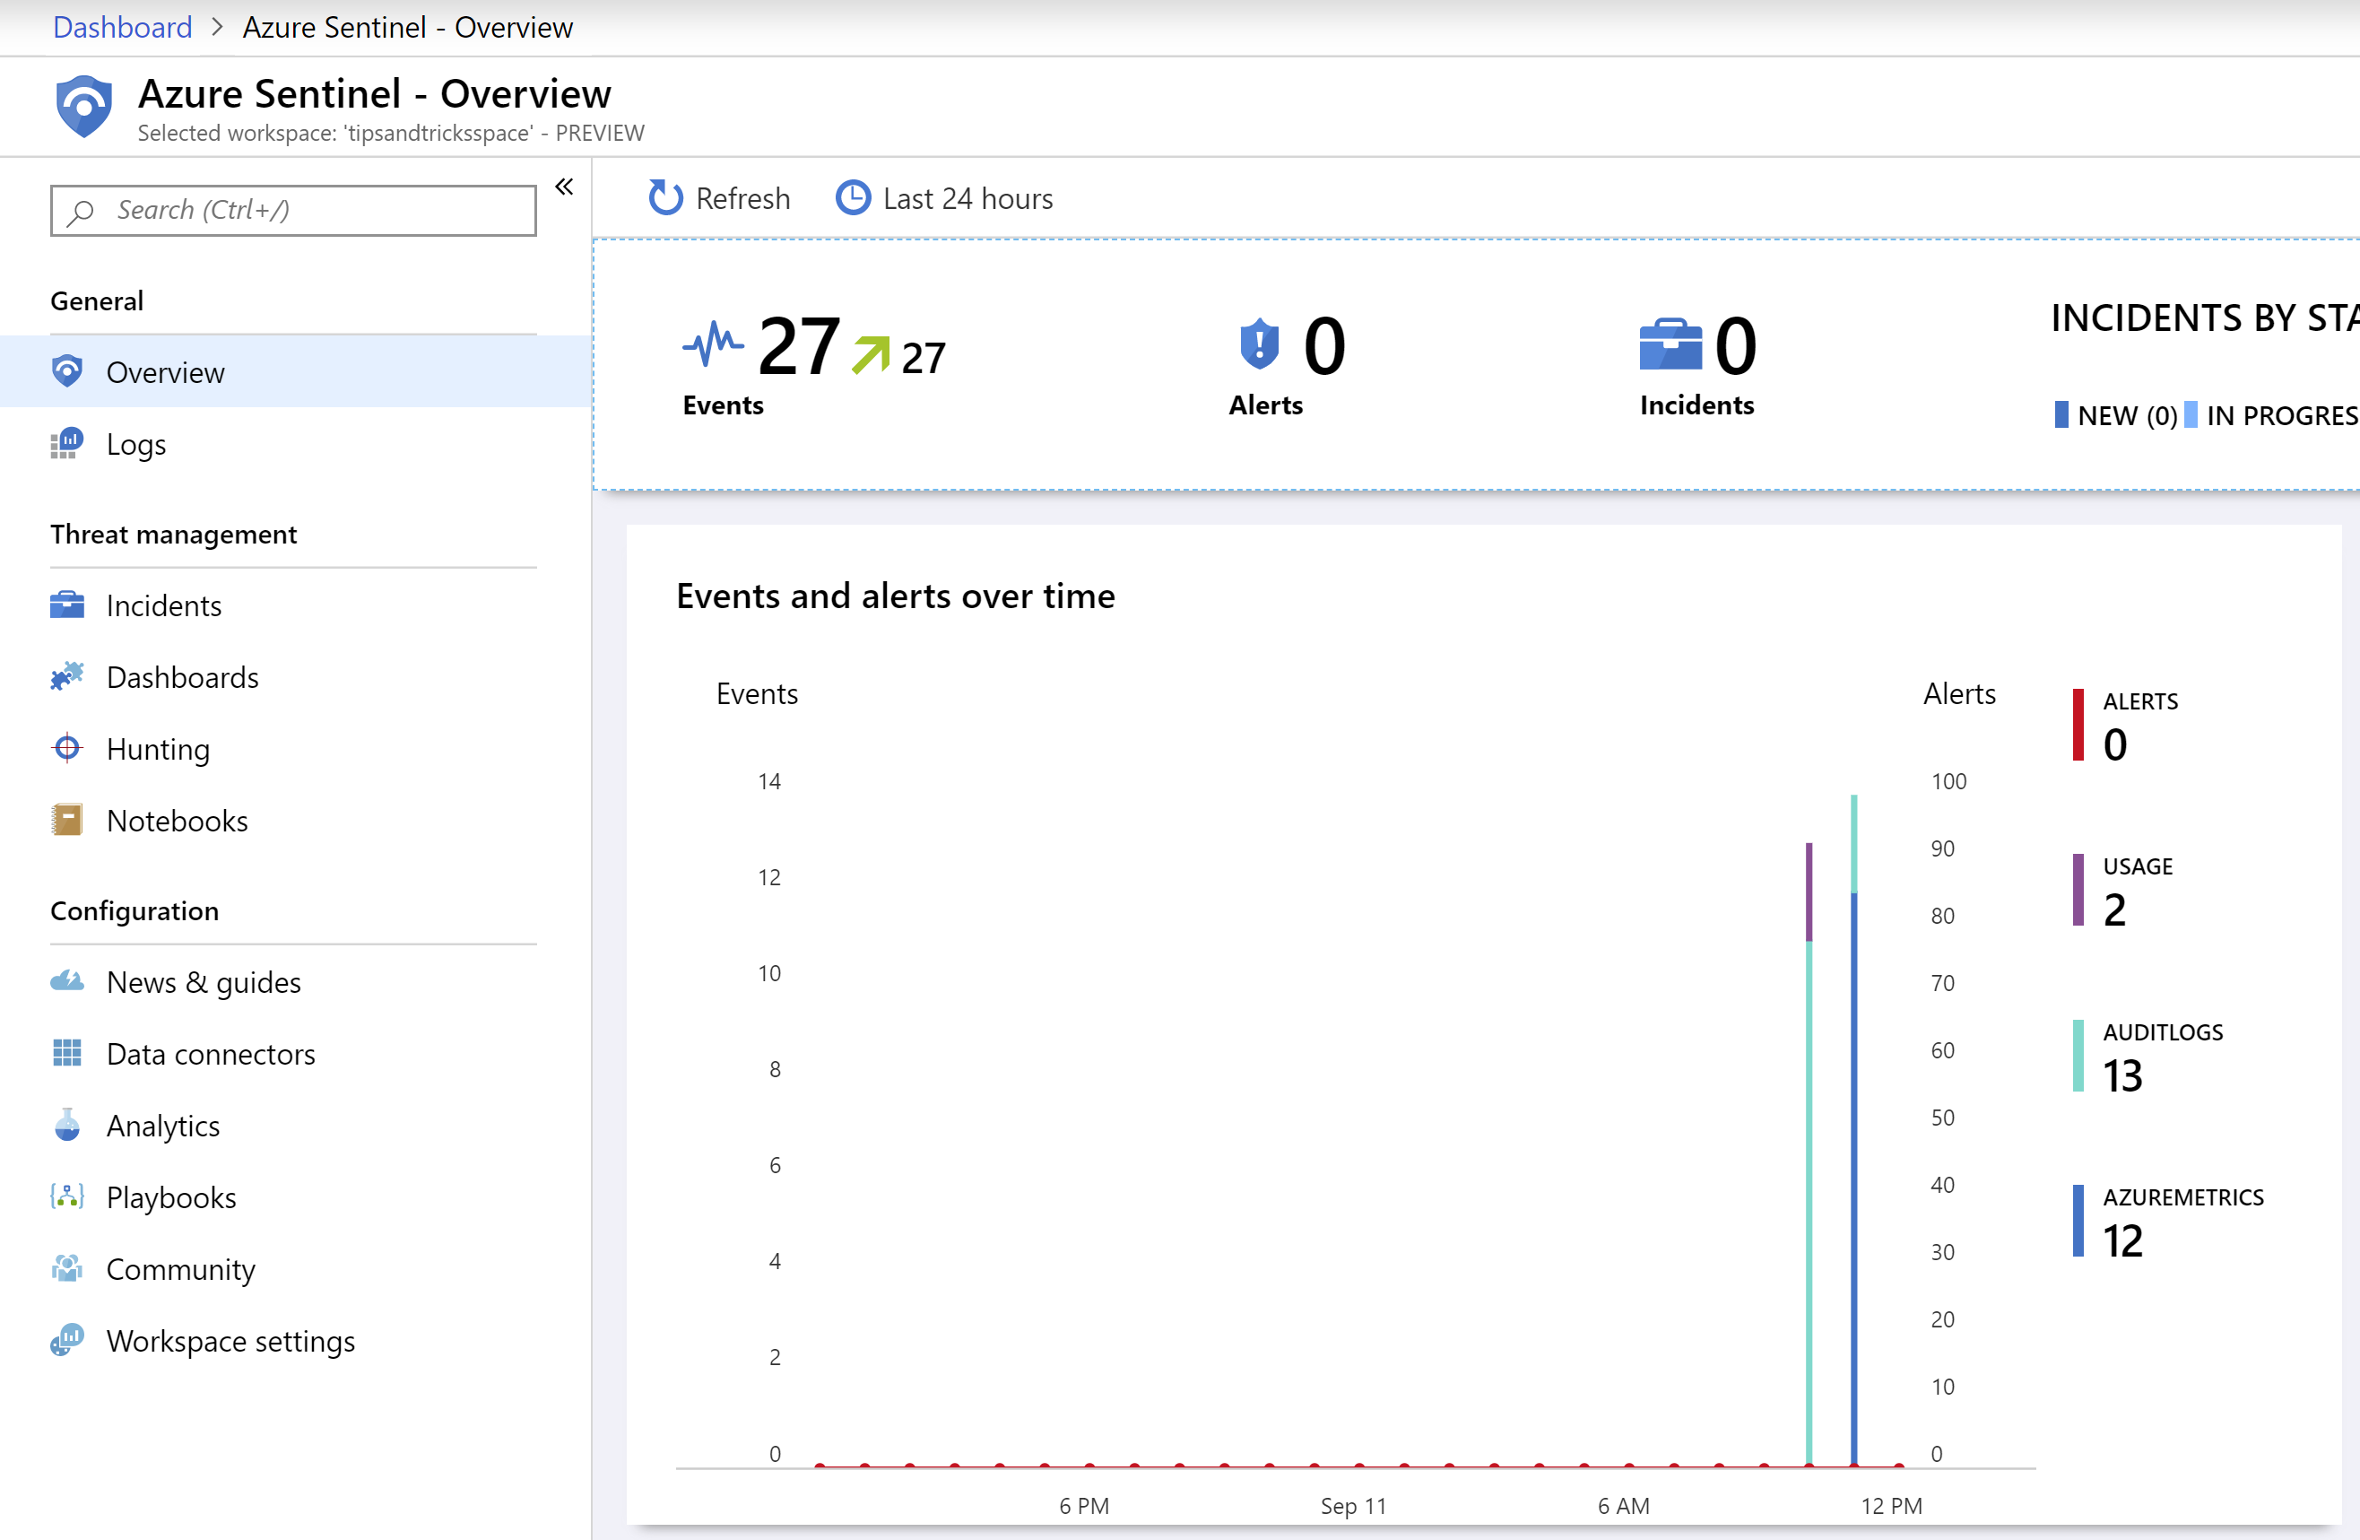Screen dimensions: 2360x1540
Task: Open Data connectors configuration
Action: [x=296, y=1054]
